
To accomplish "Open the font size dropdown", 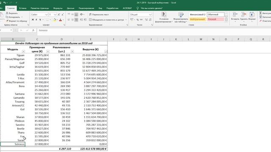I will [55, 15].
